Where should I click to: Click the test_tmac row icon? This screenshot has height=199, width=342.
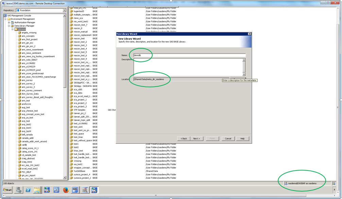(x=71, y=137)
